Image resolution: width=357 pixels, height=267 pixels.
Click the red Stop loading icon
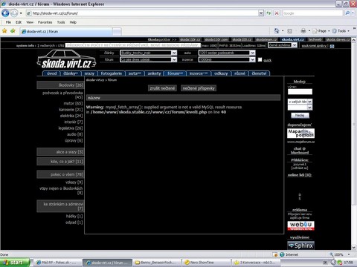tap(277, 13)
